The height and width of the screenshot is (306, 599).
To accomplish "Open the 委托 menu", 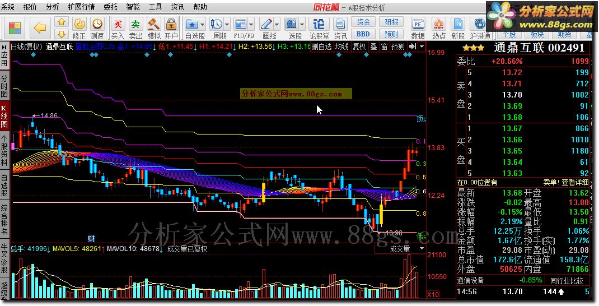I will click(x=111, y=7).
